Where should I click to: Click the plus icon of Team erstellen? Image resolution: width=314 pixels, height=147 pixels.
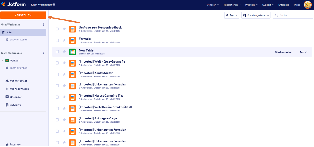(x=7, y=68)
